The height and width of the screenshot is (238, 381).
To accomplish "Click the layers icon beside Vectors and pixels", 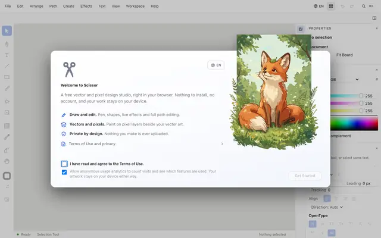I will click(x=64, y=124).
